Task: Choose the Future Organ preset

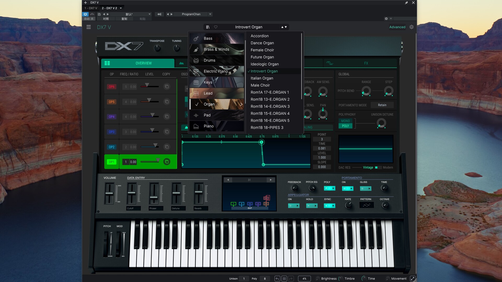Action: (x=274, y=57)
